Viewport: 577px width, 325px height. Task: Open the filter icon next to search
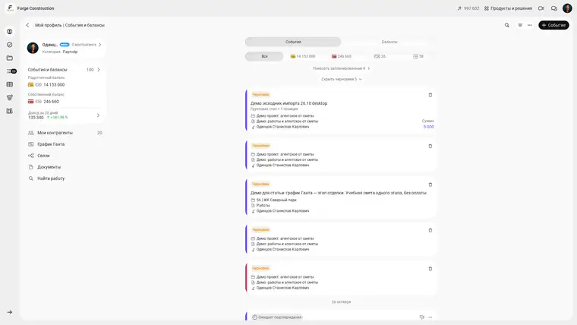point(520,25)
